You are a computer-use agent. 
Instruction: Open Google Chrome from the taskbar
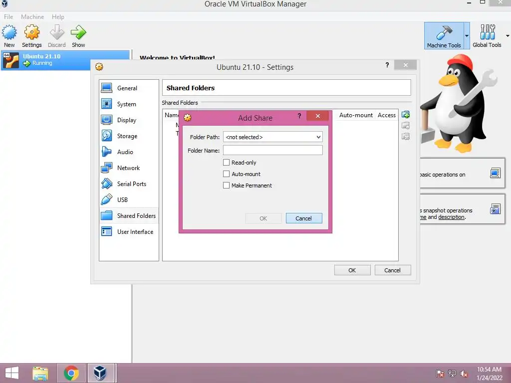coord(71,373)
